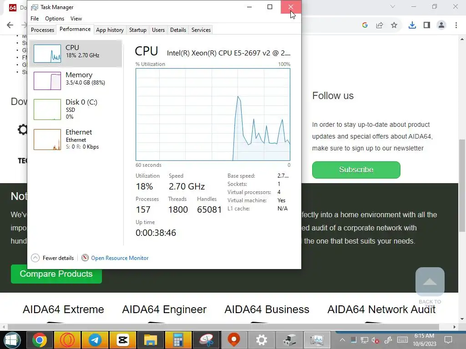Open the View menu in Task Manager
Image resolution: width=466 pixels, height=349 pixels.
click(x=76, y=18)
